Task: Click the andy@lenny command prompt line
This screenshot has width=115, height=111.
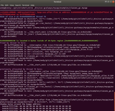Action: pos(44,8)
